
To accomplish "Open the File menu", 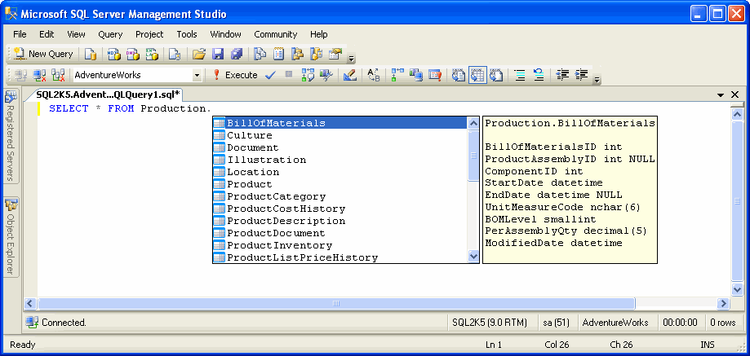I will tap(20, 34).
